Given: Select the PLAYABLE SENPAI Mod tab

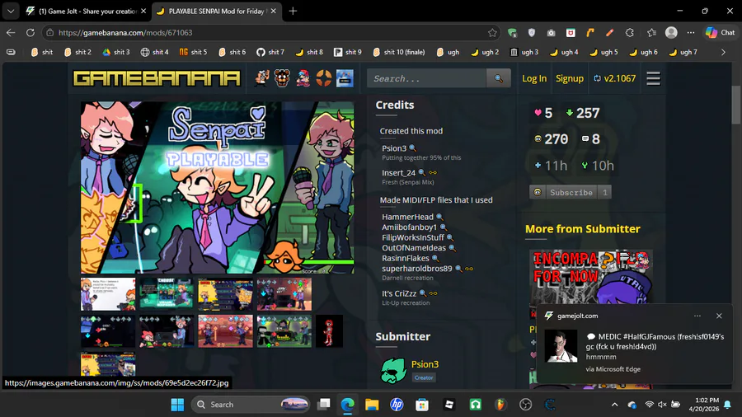Looking at the screenshot, I should [217, 11].
